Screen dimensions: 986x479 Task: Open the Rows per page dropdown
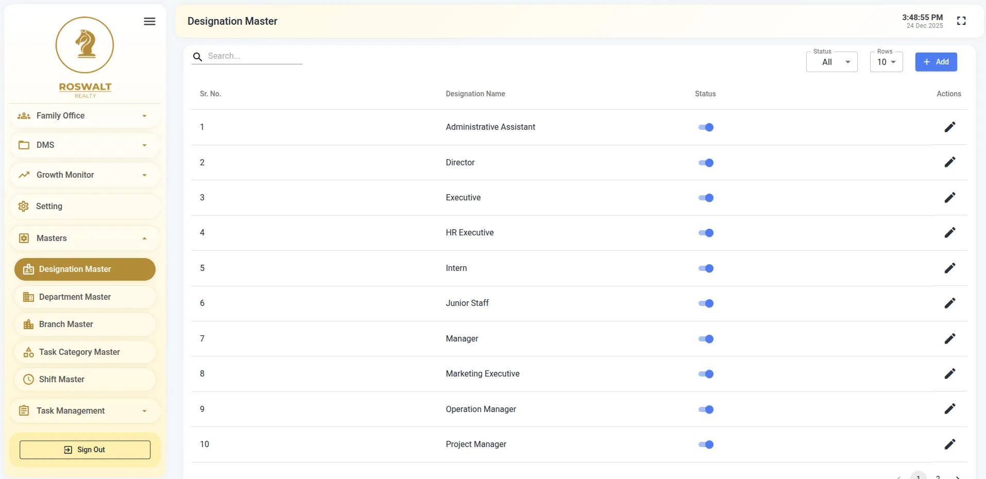(886, 62)
